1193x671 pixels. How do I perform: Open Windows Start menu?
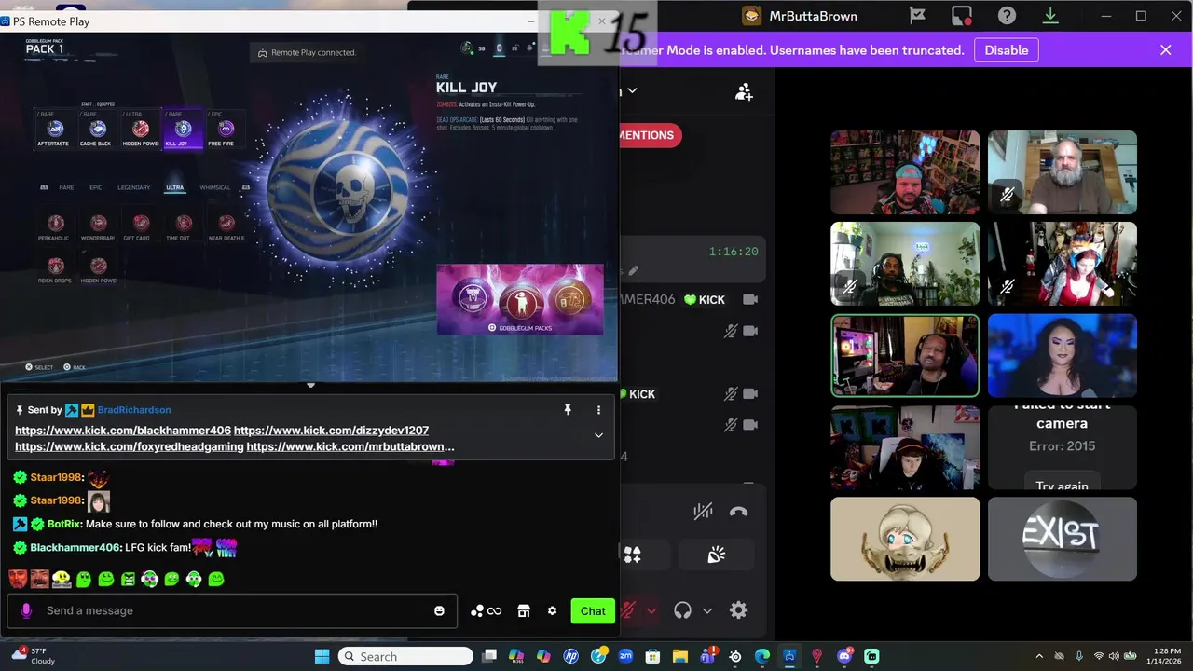pyautogui.click(x=322, y=656)
